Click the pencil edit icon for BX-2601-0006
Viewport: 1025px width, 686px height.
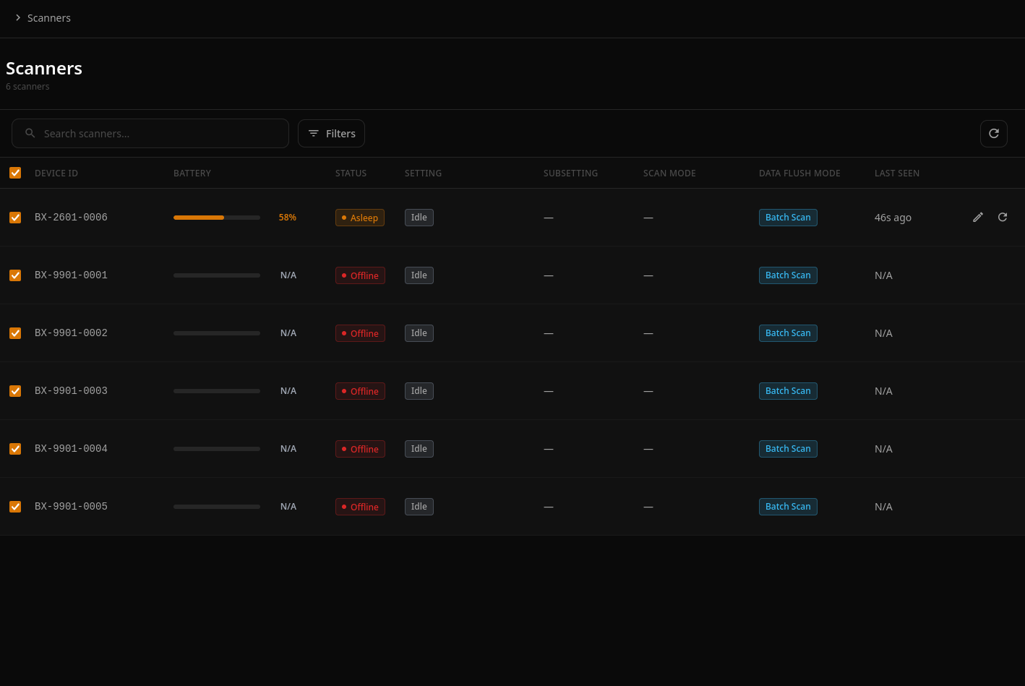pos(978,218)
